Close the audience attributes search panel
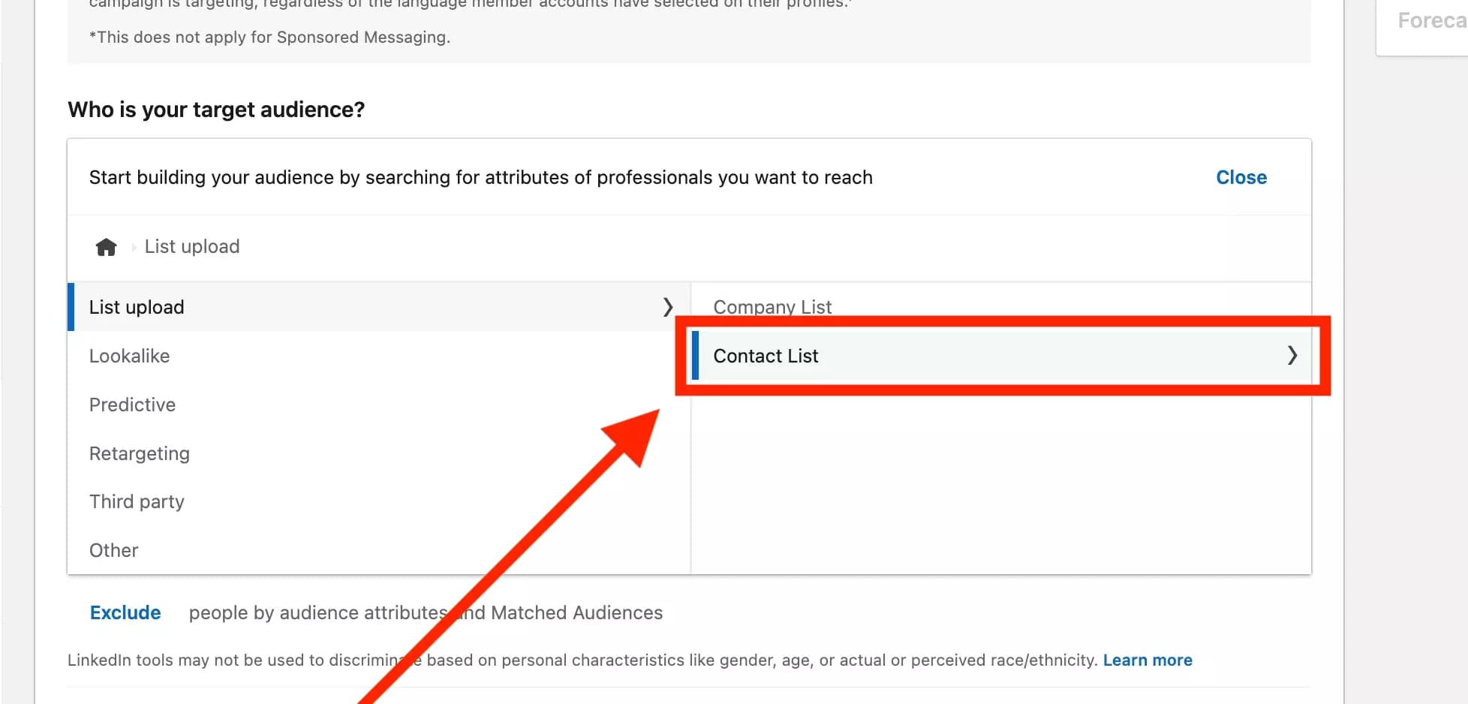This screenshot has height=704, width=1468. [1241, 177]
